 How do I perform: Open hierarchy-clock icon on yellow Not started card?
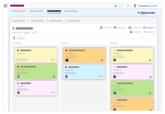(x=53, y=59)
